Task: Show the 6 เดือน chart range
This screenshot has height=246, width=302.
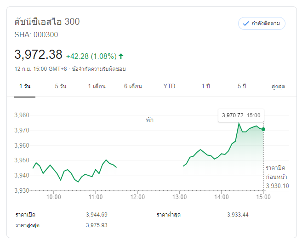Action: tap(133, 86)
